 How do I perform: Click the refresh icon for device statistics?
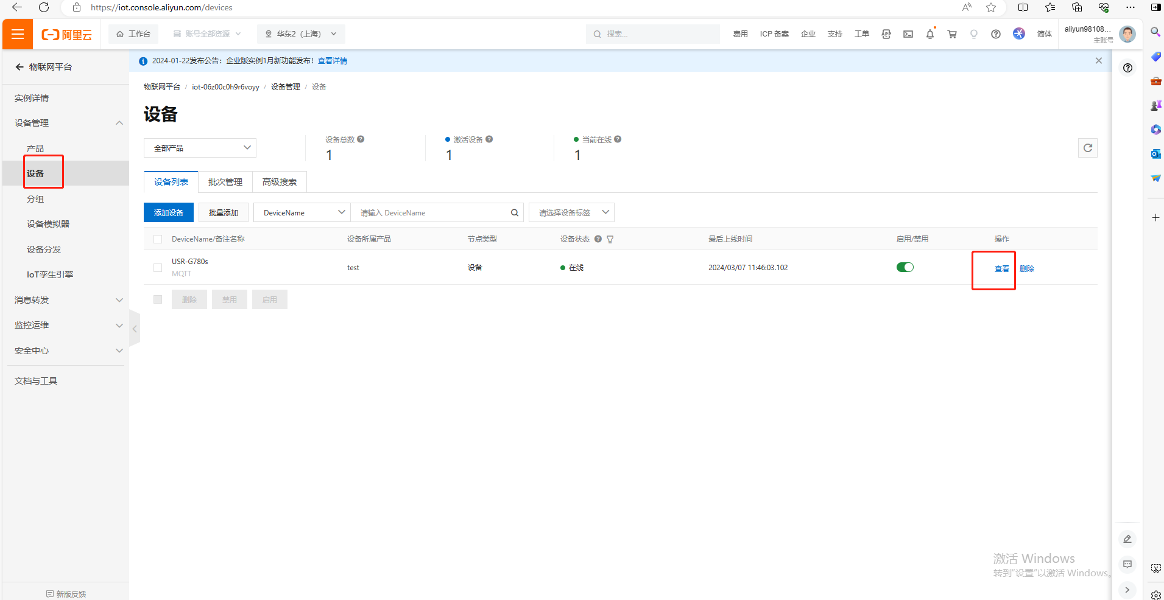pyautogui.click(x=1087, y=148)
